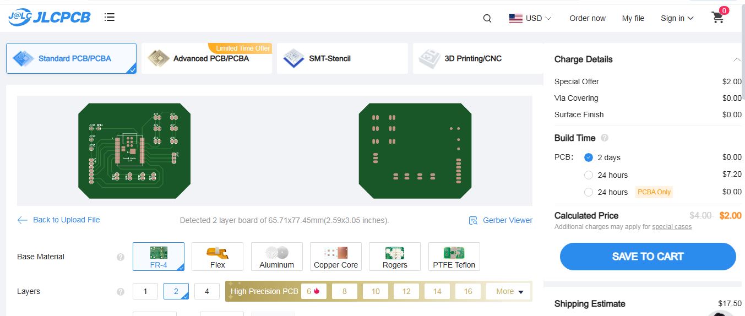Switch to 3D Printing/CNC tab

pyautogui.click(x=478, y=58)
